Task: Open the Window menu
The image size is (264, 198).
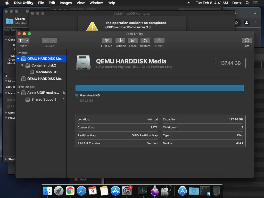Action: click(96, 3)
